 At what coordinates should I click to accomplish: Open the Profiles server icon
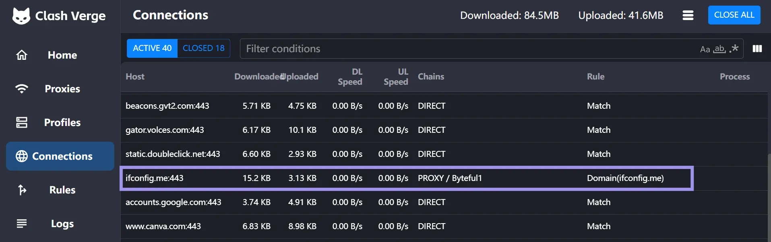coord(22,122)
